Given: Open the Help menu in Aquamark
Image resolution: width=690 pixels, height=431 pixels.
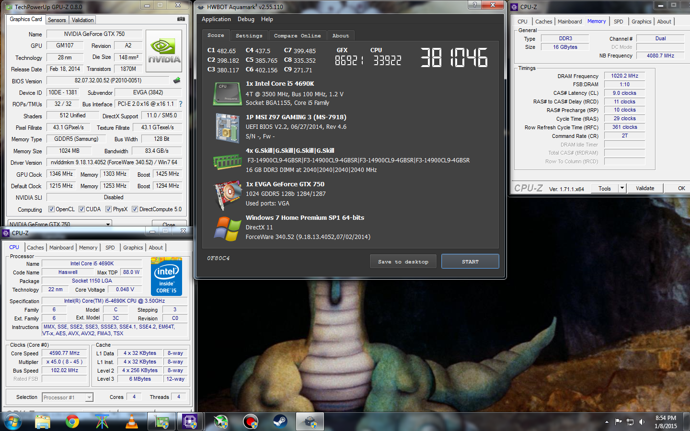Looking at the screenshot, I should (x=267, y=19).
